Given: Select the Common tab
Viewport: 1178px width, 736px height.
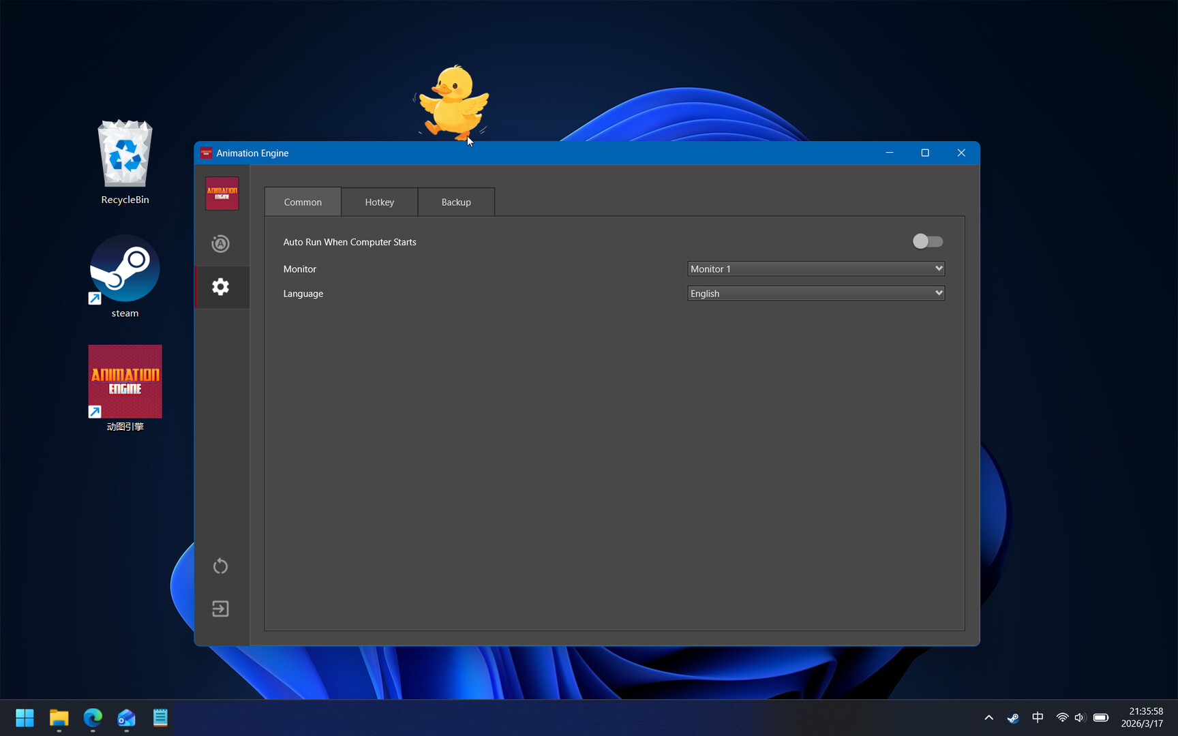Looking at the screenshot, I should pos(302,202).
